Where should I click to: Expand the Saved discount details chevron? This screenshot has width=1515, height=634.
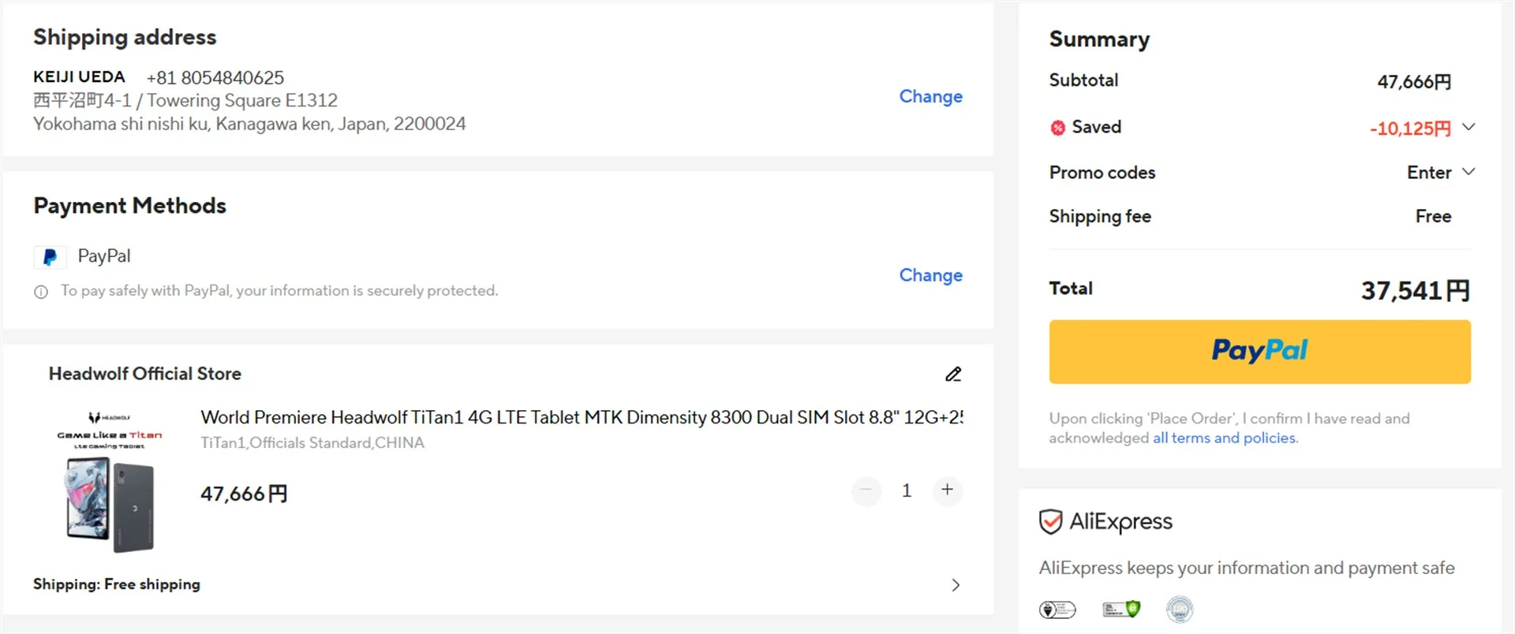tap(1468, 127)
